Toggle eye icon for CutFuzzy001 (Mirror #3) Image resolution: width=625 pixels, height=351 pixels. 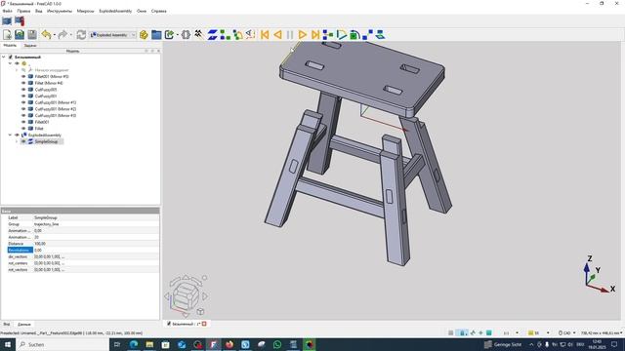tap(23, 115)
